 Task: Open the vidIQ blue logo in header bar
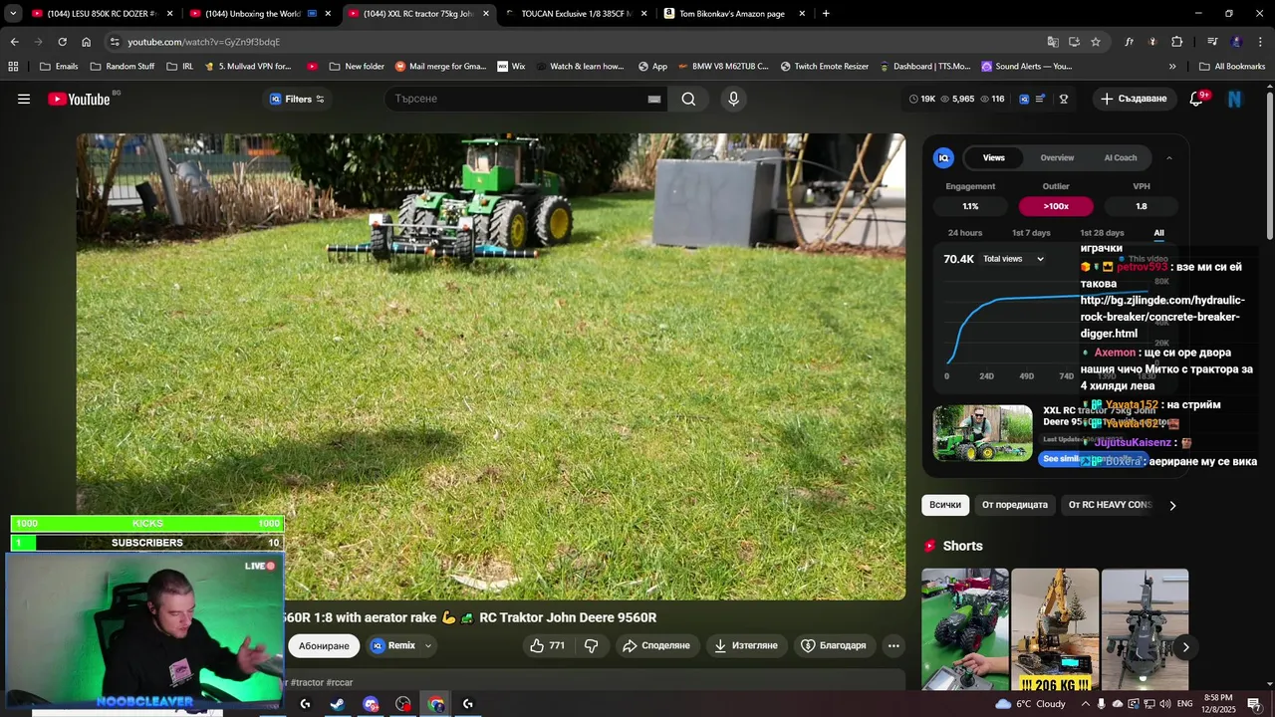(x=1024, y=99)
